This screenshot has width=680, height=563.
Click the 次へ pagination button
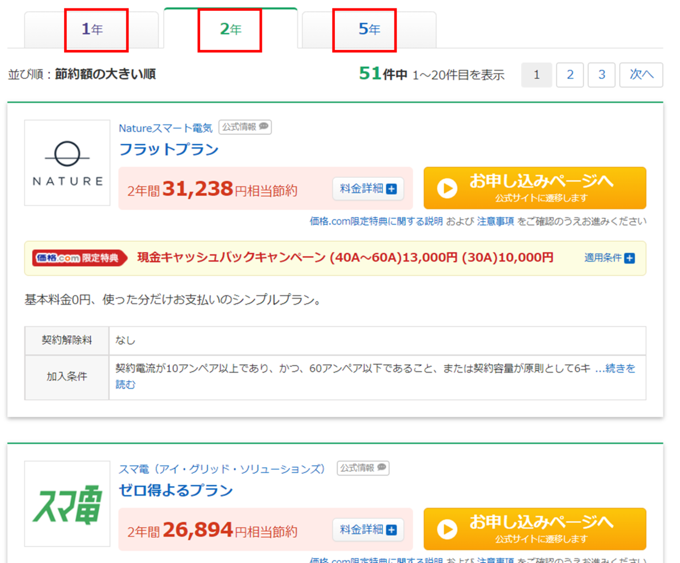tap(641, 74)
